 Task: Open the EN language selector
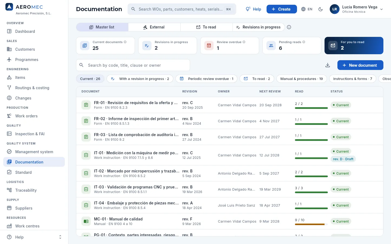[307, 9]
